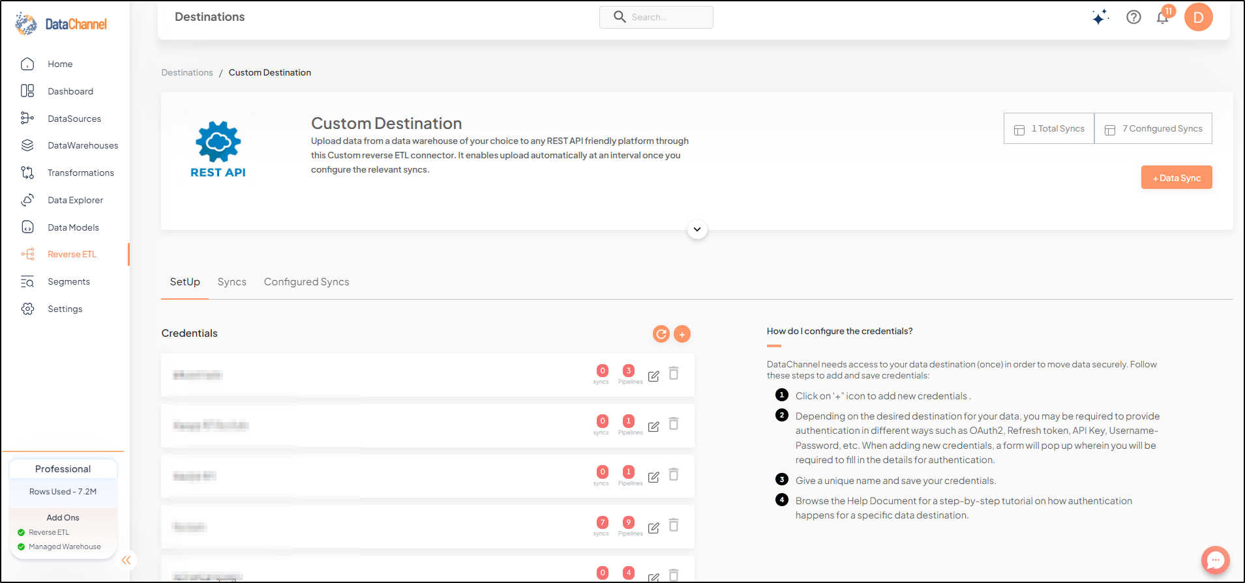1245x583 pixels.
Task: Click into the Search input field
Action: click(656, 18)
